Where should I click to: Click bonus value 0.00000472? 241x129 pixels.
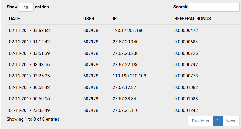click(x=186, y=31)
